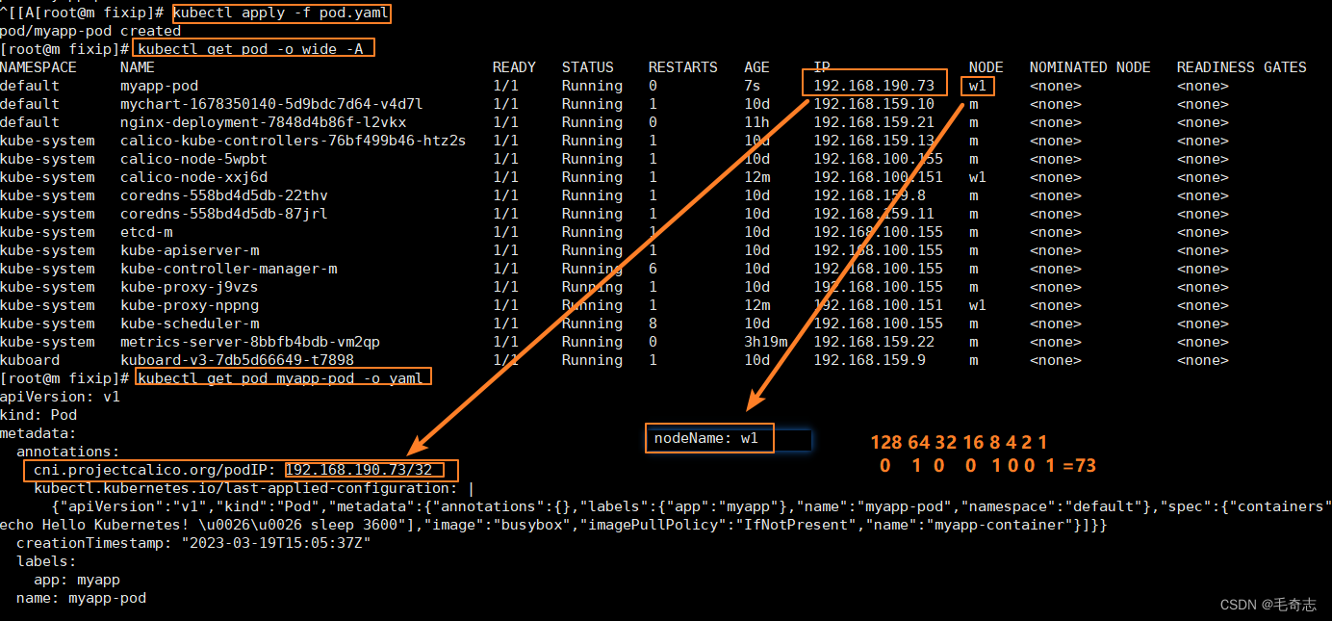Click the age value 3h19m for metrics-server

765,342
